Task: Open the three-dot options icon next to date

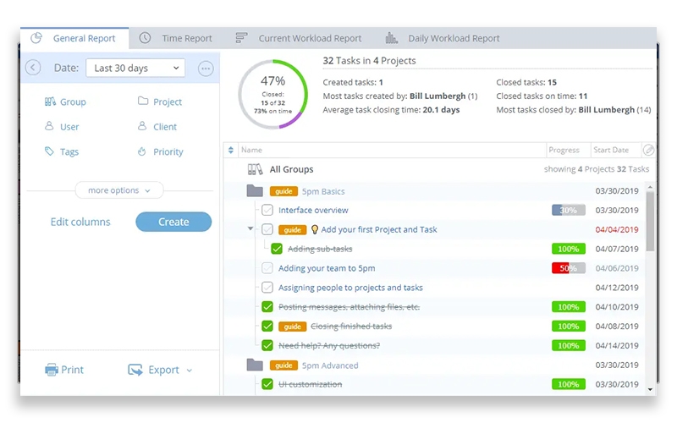Action: tap(206, 69)
